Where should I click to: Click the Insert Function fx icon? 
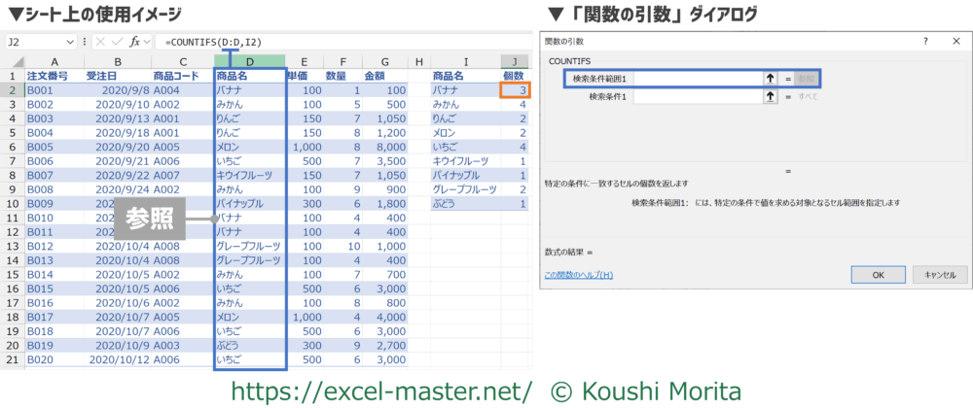(x=134, y=43)
